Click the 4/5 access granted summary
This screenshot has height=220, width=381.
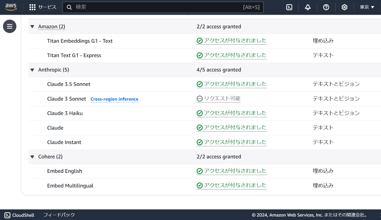coord(219,70)
